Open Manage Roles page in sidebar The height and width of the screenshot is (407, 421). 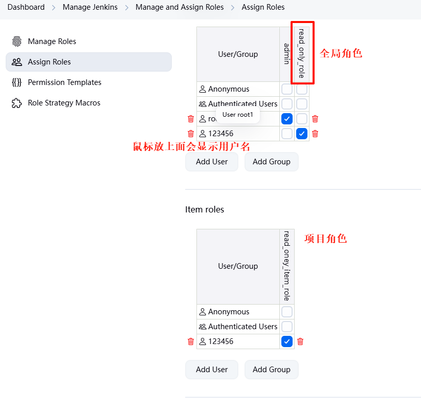[x=52, y=41]
